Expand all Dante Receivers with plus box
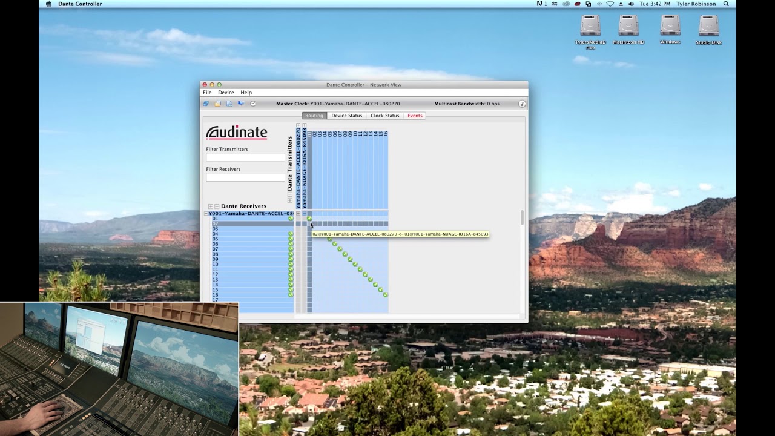 211,206
